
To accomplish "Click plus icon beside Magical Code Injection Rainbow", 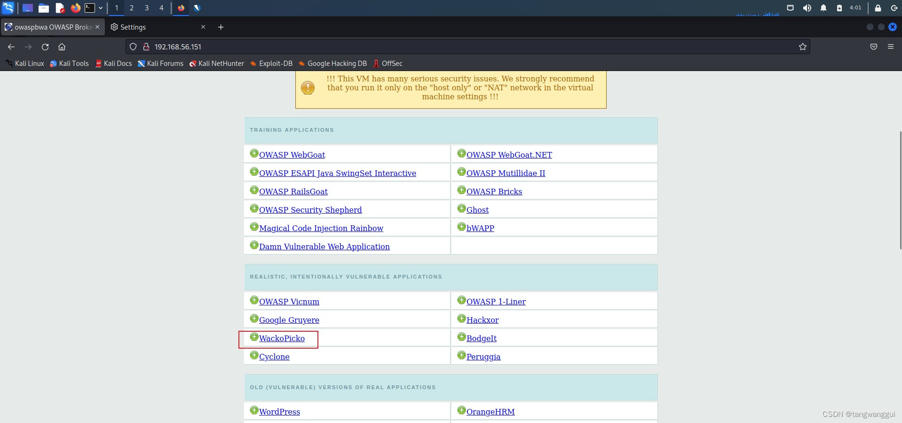I will (x=254, y=227).
